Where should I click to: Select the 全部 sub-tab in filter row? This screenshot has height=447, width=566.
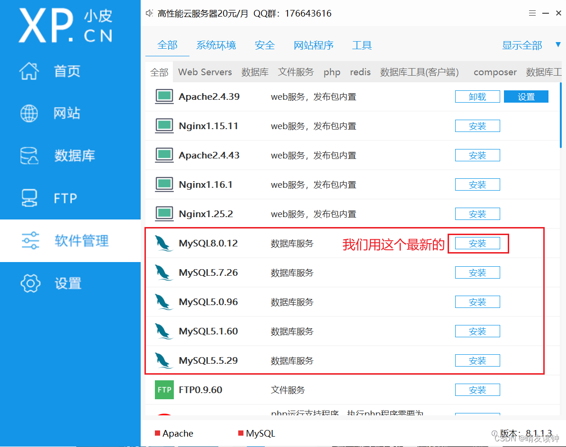(159, 72)
